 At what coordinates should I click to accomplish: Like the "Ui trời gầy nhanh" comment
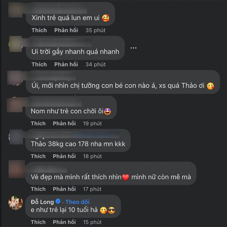[39, 64]
